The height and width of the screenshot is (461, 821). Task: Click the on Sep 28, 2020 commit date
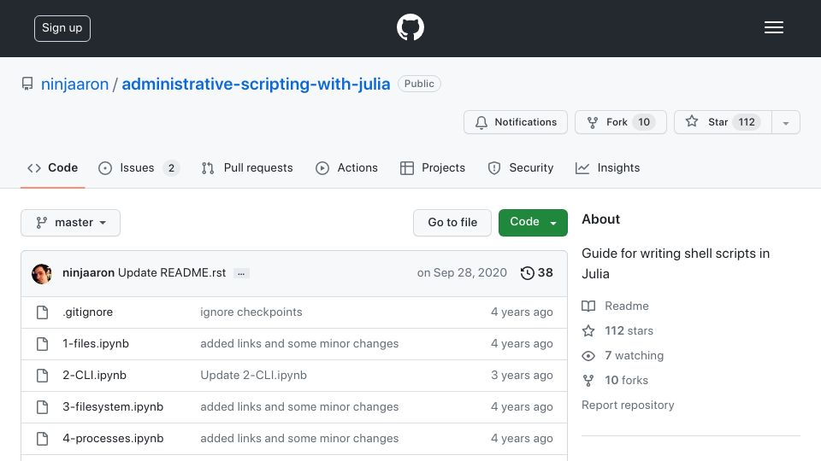click(462, 273)
